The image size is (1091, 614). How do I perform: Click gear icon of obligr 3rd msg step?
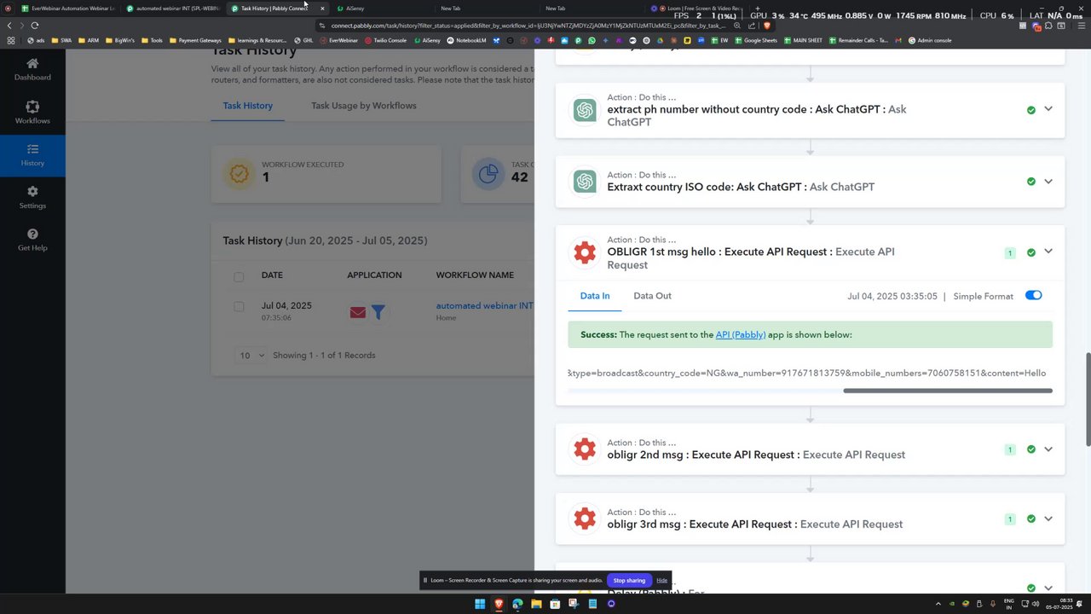point(585,518)
